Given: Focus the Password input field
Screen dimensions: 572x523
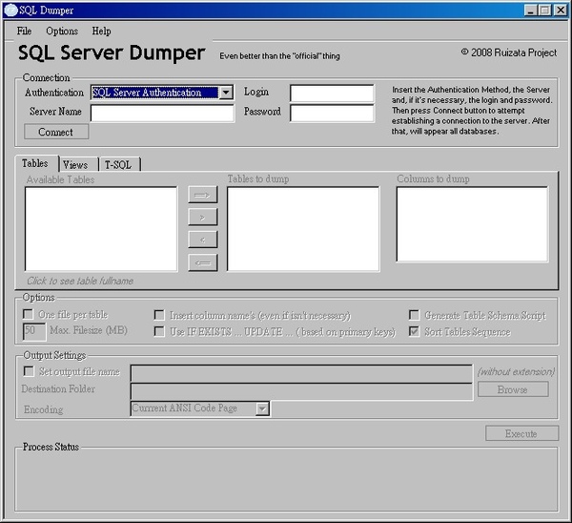Looking at the screenshot, I should coord(332,114).
